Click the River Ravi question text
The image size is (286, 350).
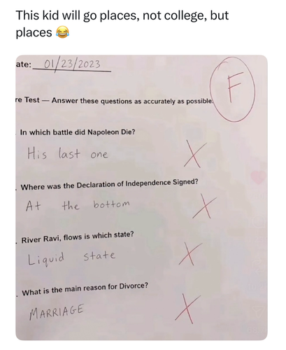(78, 237)
